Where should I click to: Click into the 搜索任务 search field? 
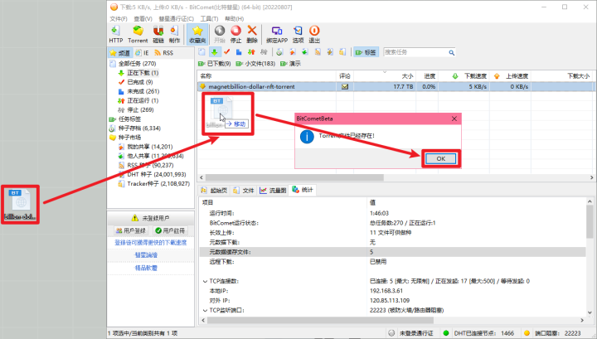(415, 52)
